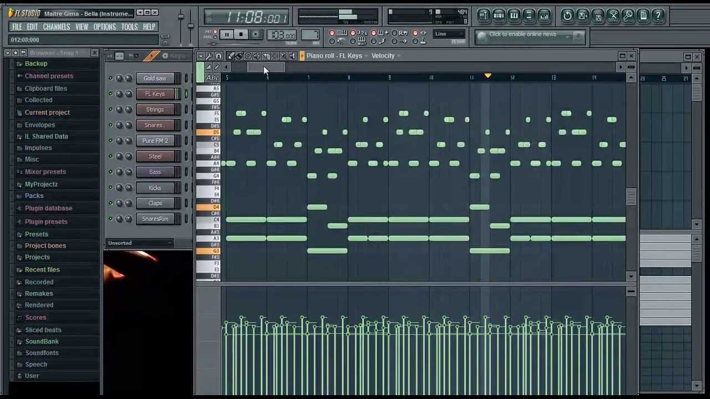This screenshot has height=399, width=710.
Task: Open the Piano roll - FL Keys channel dropdown
Action: coord(337,55)
